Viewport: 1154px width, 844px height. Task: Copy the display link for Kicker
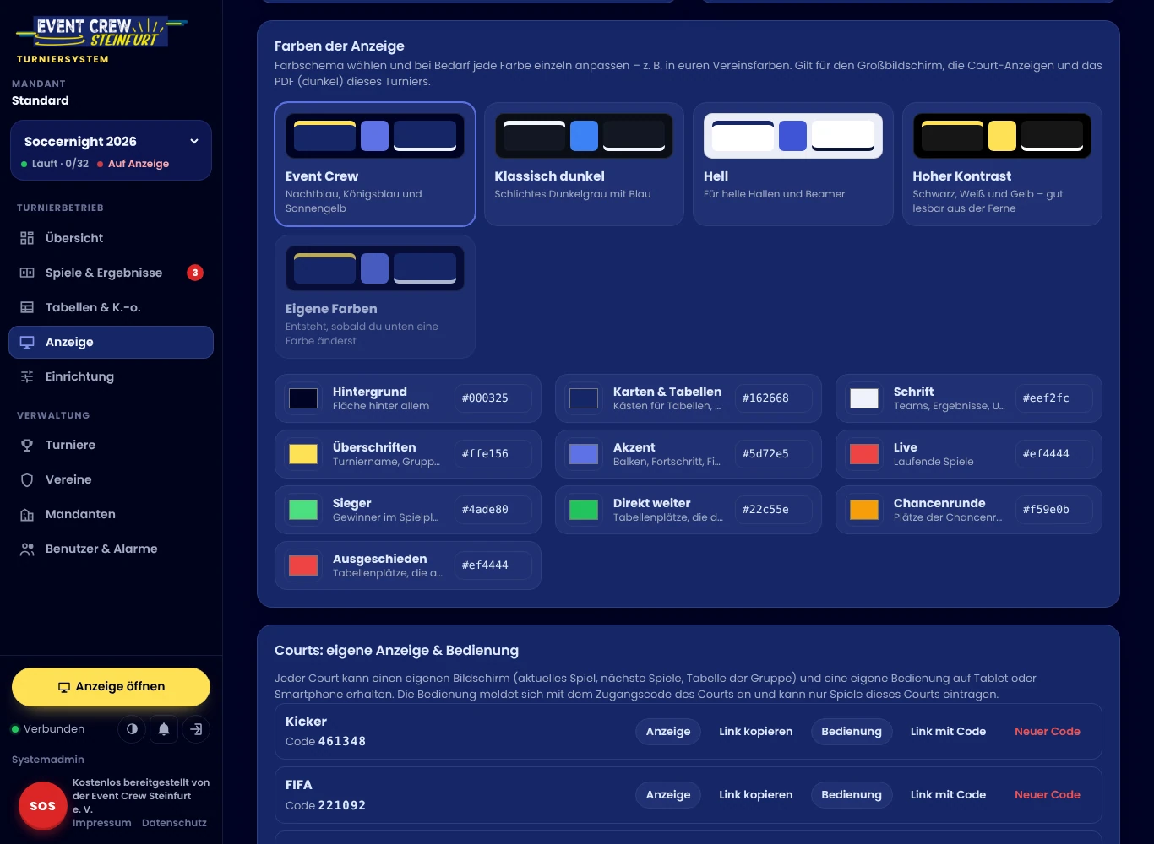click(756, 732)
